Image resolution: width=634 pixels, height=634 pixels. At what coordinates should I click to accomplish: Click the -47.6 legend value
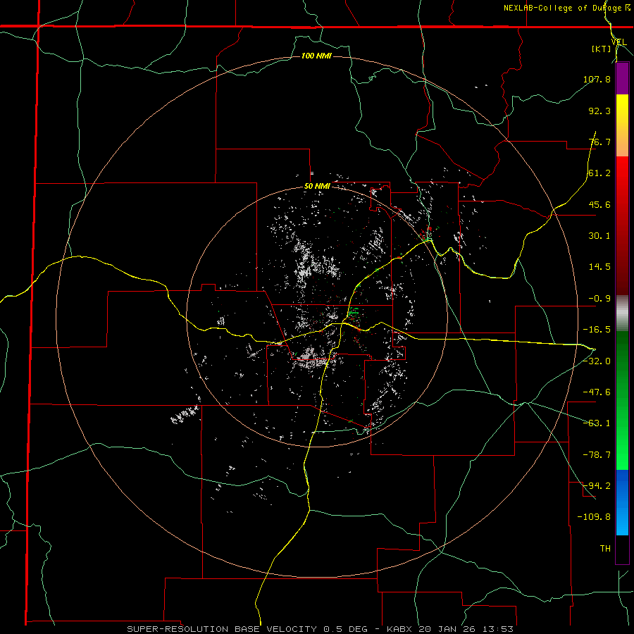(x=597, y=392)
